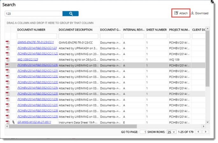The height and width of the screenshot is (143, 218).
Task: Click the Attach button
Action: 181,13
